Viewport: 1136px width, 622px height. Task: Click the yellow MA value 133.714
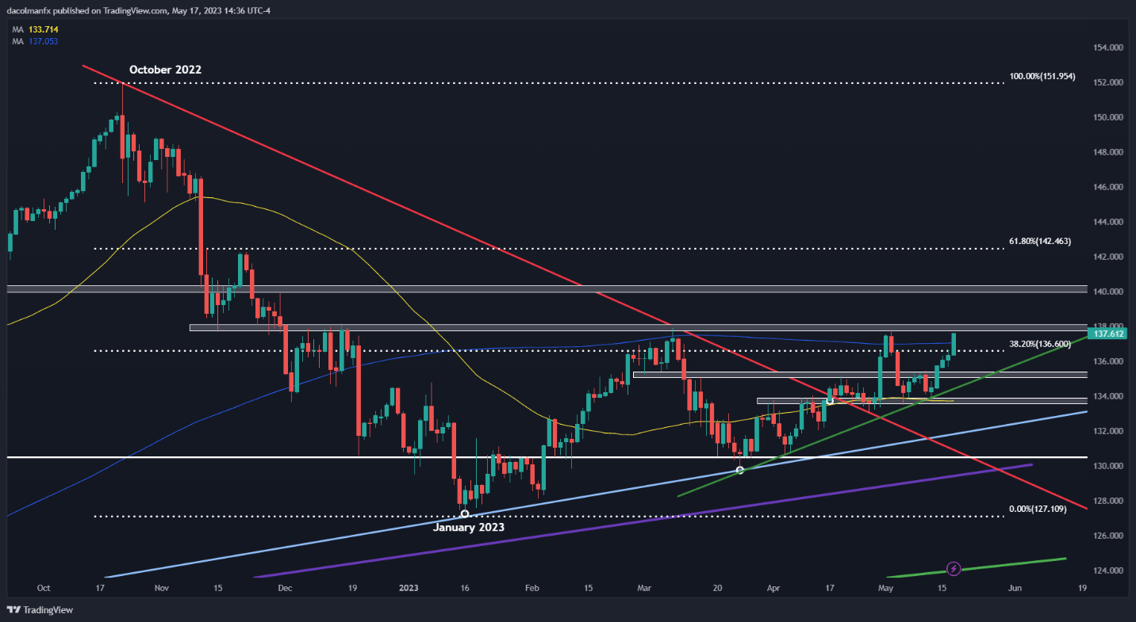point(42,29)
